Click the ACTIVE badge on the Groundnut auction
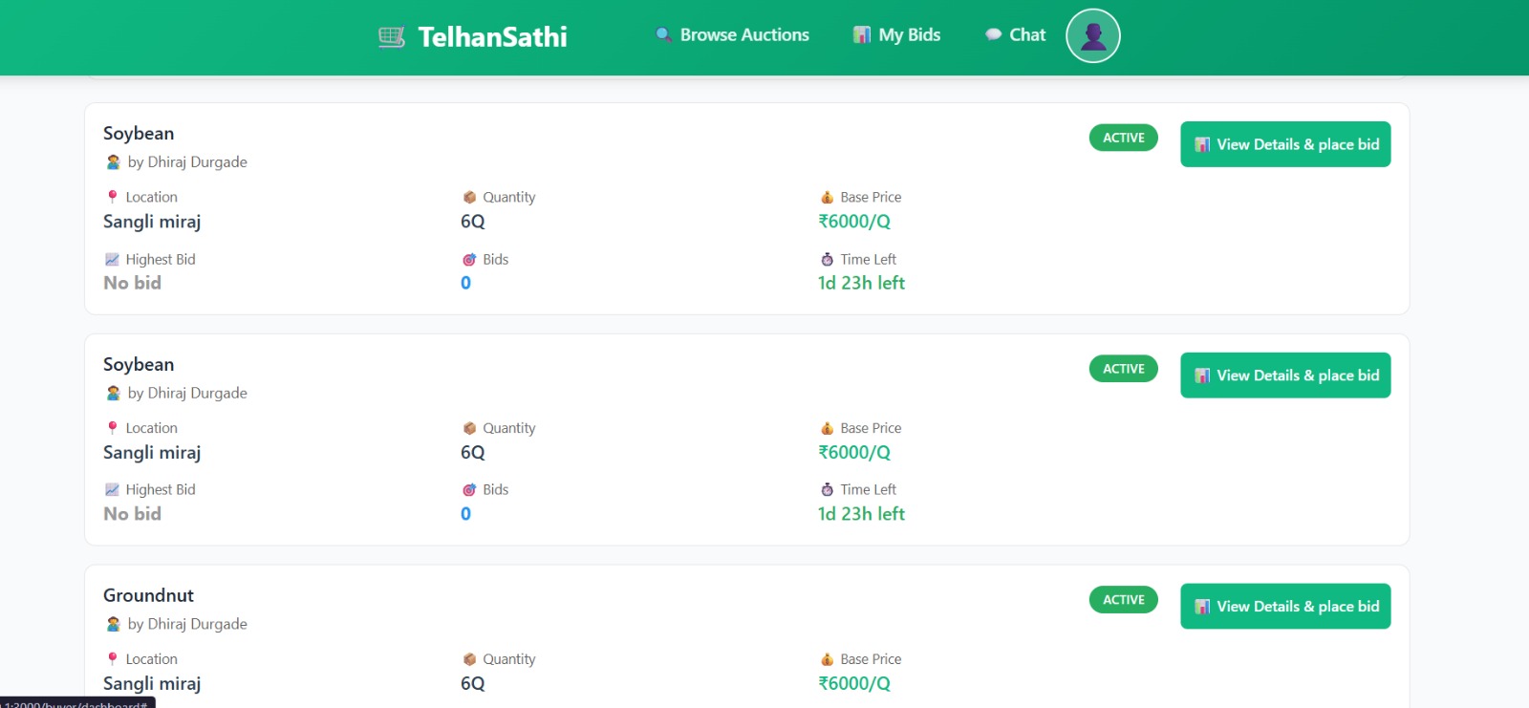This screenshot has height=708, width=1529. click(x=1123, y=600)
